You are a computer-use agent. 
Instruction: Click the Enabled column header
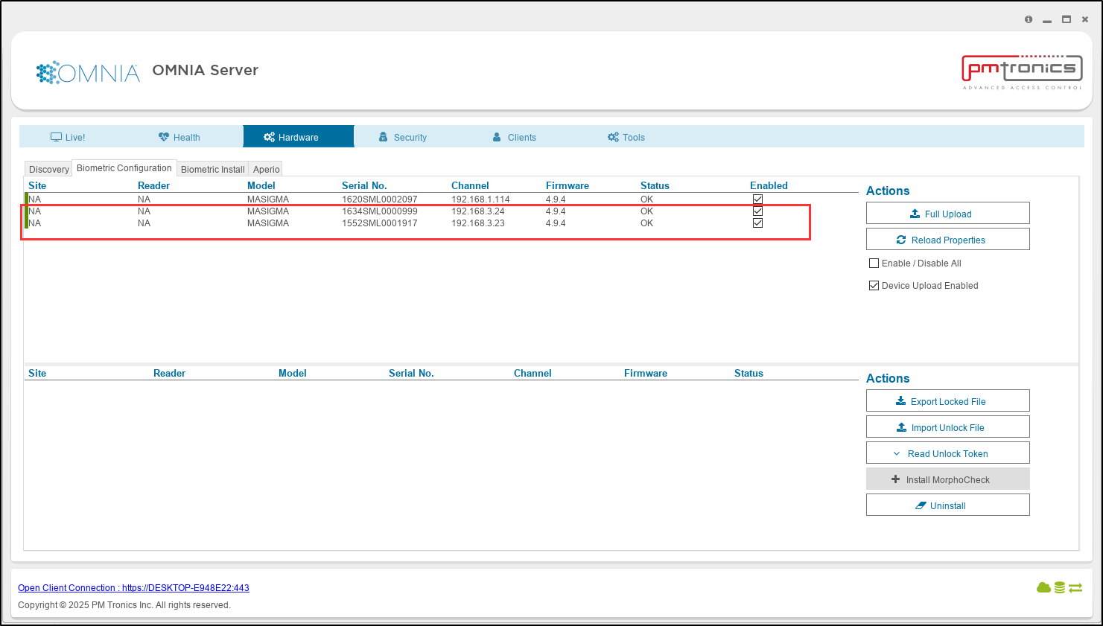pos(769,186)
